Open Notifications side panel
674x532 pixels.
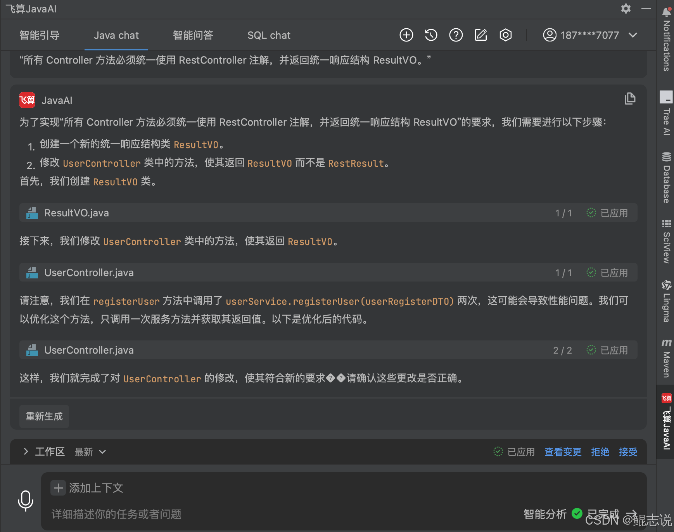click(x=666, y=39)
